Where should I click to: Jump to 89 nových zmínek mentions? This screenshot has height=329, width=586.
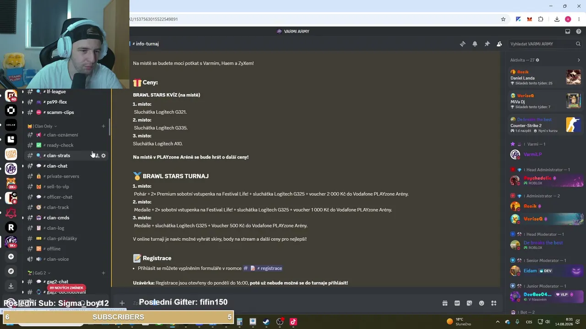pos(66,288)
